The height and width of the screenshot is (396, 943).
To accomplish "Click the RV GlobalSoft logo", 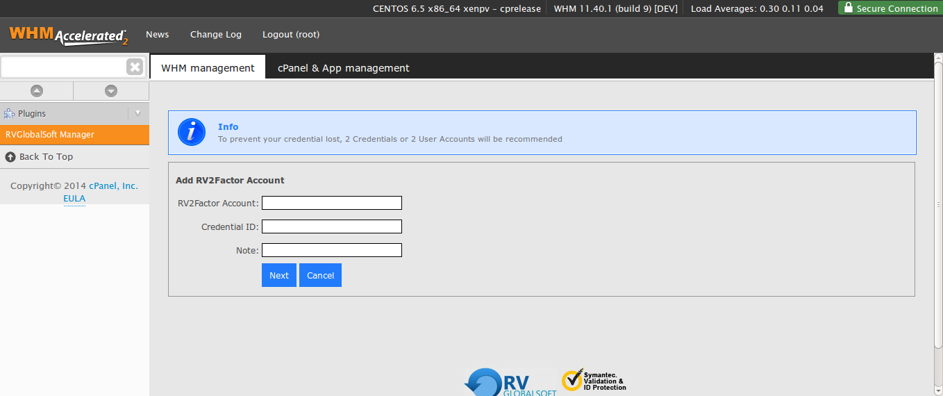I will point(510,382).
